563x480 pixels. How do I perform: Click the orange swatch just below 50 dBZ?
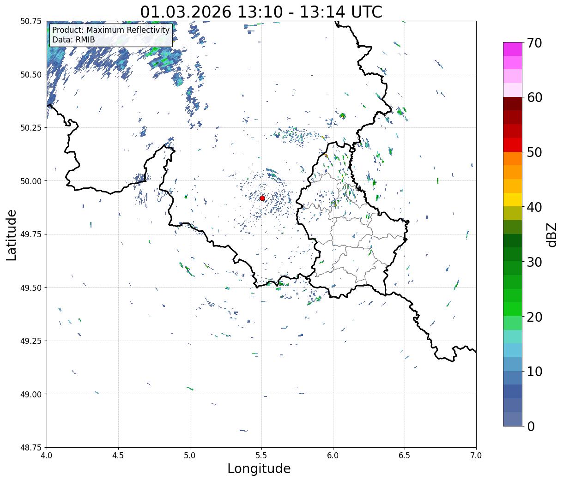(513, 158)
